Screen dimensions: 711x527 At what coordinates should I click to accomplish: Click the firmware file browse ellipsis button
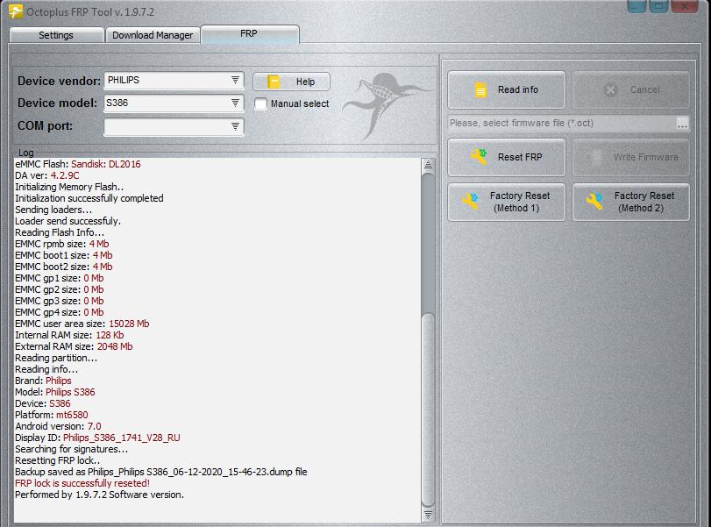coord(682,124)
